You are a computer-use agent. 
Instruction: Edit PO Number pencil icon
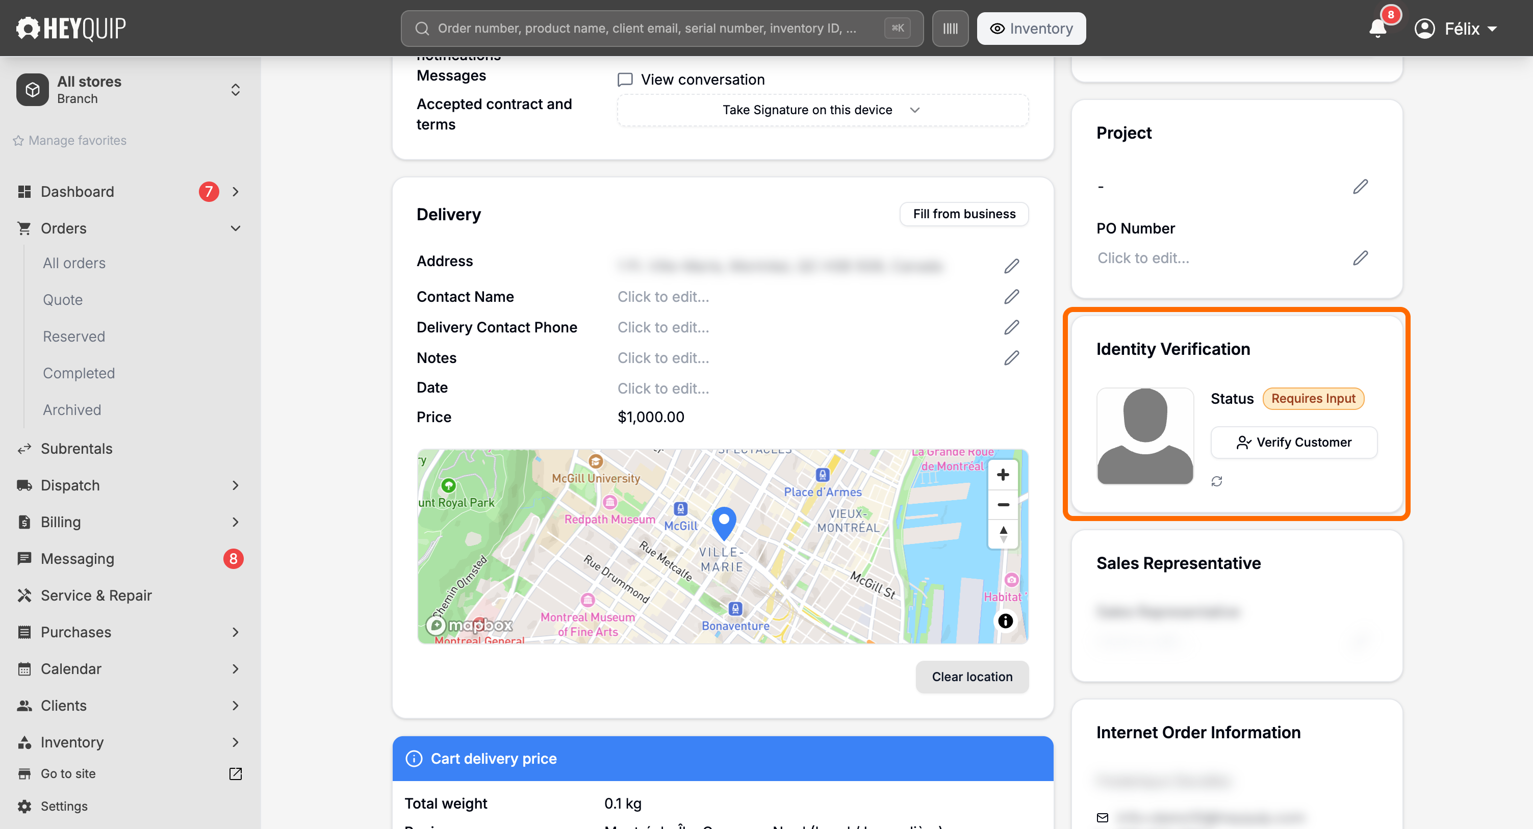coord(1361,257)
